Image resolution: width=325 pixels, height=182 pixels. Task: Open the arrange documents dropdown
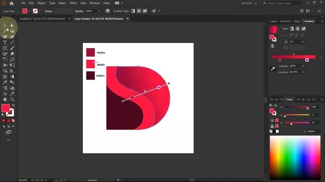[119, 3]
